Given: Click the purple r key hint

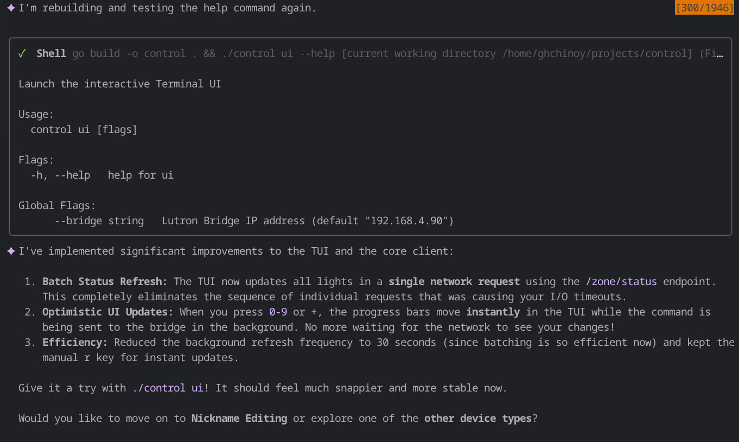Looking at the screenshot, I should click(87, 358).
